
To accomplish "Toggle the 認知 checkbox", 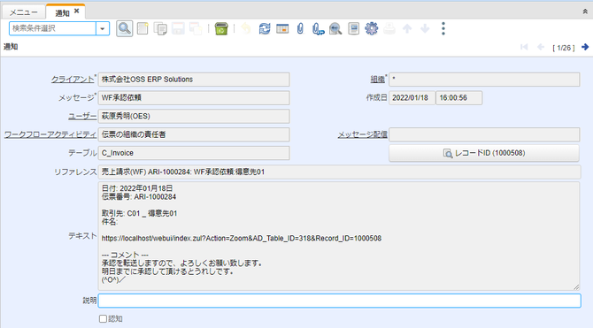I will point(103,319).
